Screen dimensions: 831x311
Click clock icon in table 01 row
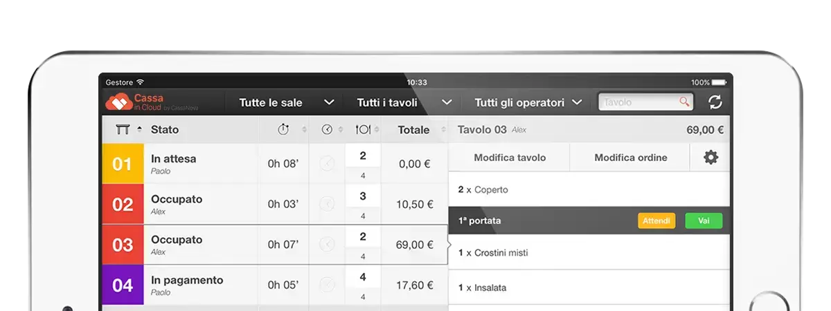(x=327, y=164)
